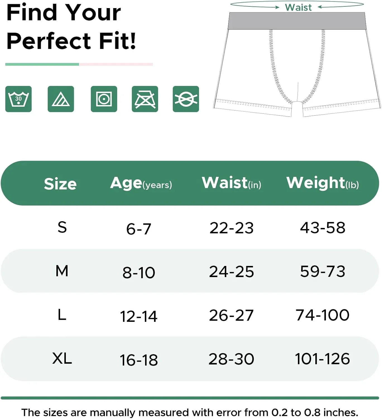This screenshot has height=419, width=382.
Task: Click the L size age value 12-14
Action: pyautogui.click(x=139, y=316)
